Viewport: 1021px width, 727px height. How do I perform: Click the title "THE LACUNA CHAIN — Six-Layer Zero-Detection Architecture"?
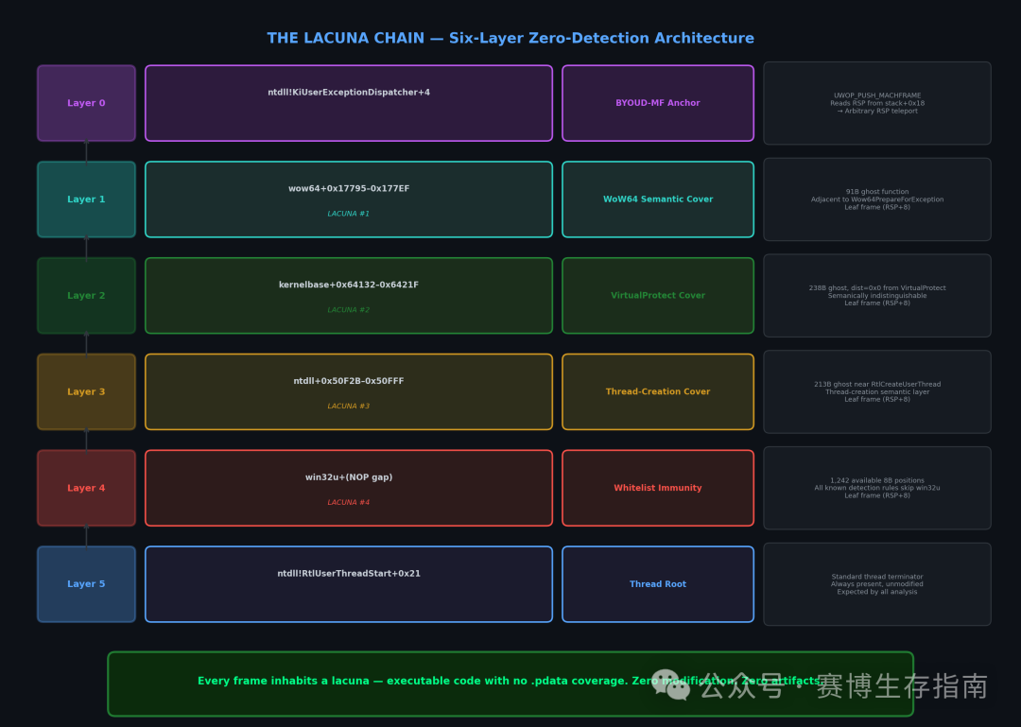pos(510,38)
